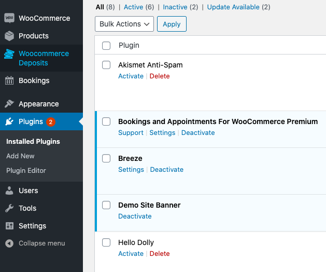The width and height of the screenshot is (326, 272).
Task: Click the Demo Site Banner plugin name
Action: 149,205
